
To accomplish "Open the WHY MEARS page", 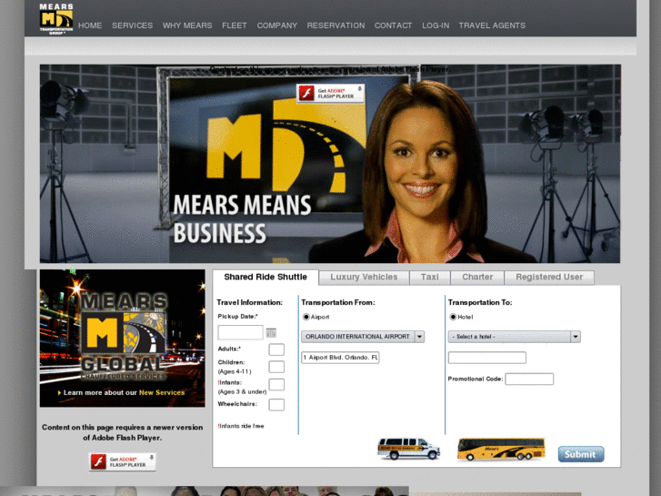I will point(187,25).
